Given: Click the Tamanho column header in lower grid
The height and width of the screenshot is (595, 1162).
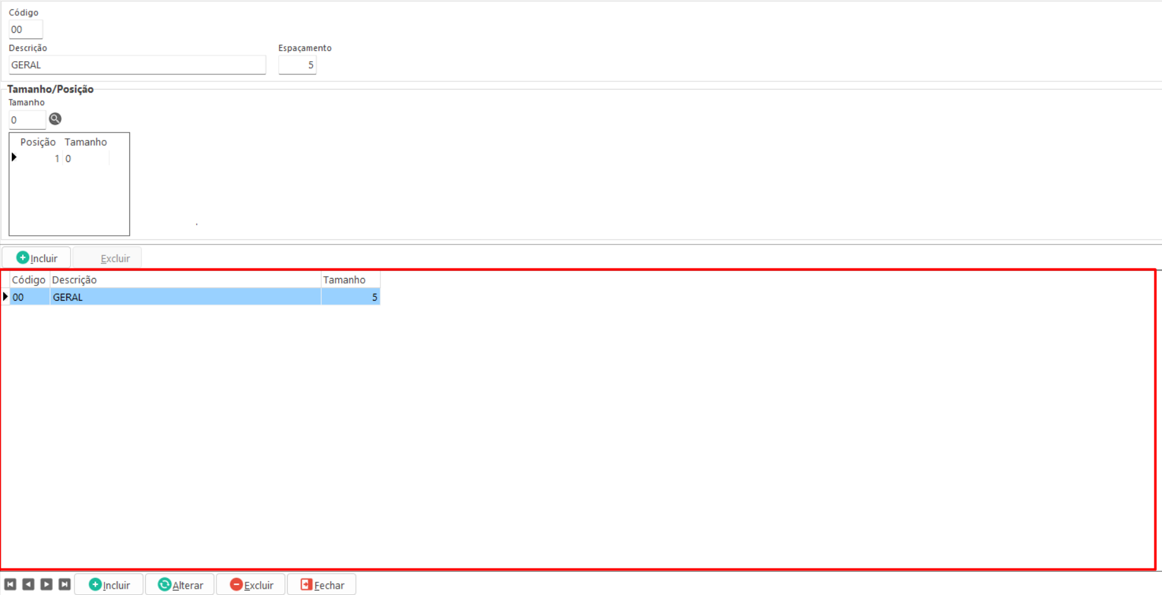Looking at the screenshot, I should (350, 280).
